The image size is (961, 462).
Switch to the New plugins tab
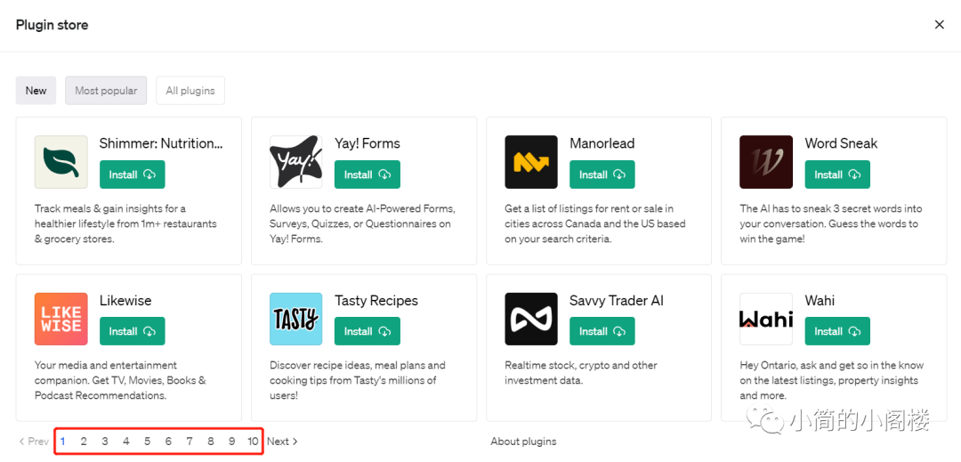(x=36, y=91)
